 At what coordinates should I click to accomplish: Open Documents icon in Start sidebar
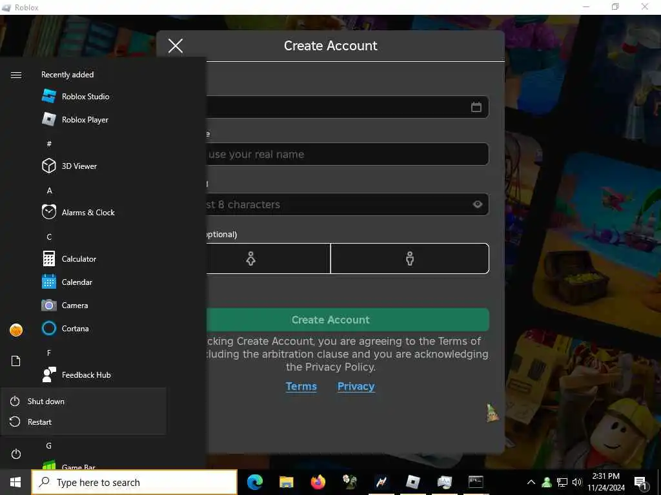pos(16,361)
